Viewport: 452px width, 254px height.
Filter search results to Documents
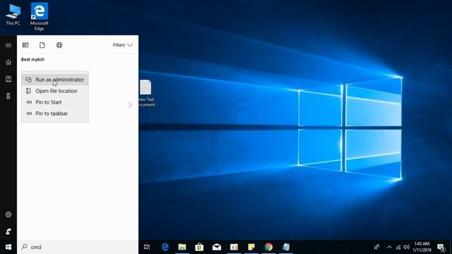(x=42, y=45)
